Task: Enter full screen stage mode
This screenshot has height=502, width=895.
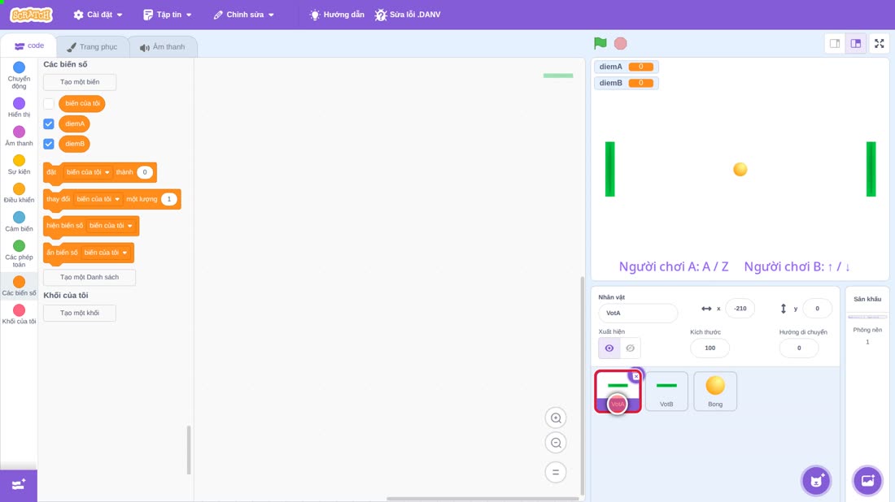Action: (879, 43)
